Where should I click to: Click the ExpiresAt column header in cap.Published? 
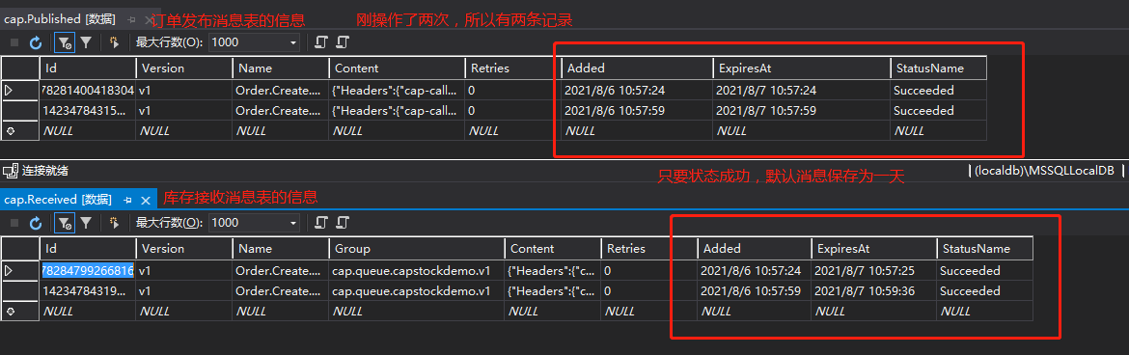point(801,68)
